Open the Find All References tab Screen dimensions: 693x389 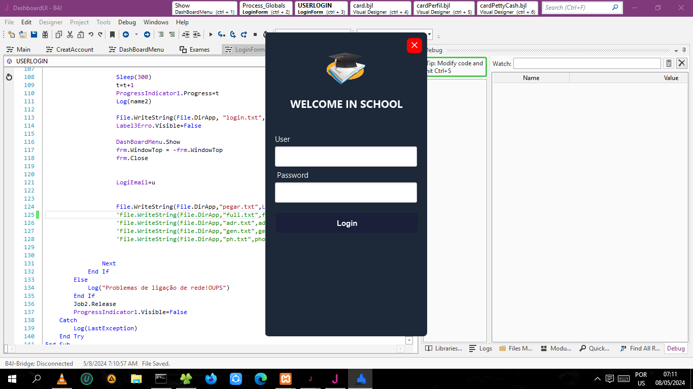(x=640, y=348)
